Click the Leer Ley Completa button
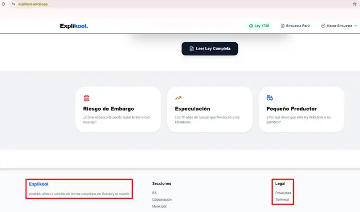 pos(210,48)
